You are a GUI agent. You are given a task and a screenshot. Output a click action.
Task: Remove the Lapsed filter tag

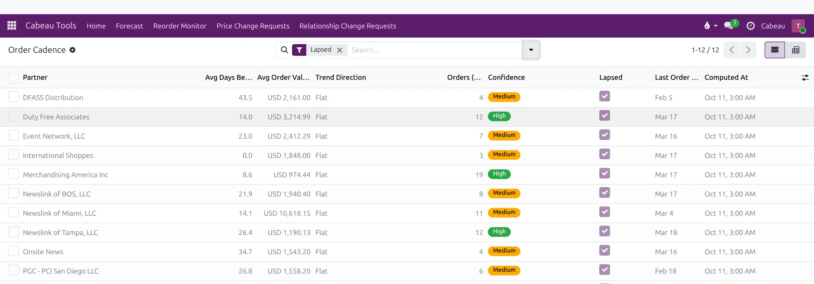click(x=340, y=50)
